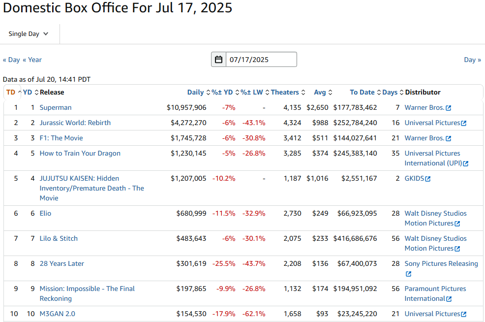Open the calendar date picker icon
Image resolution: width=485 pixels, height=322 pixels.
[x=219, y=60]
